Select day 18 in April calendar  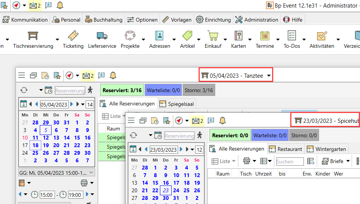[35, 145]
